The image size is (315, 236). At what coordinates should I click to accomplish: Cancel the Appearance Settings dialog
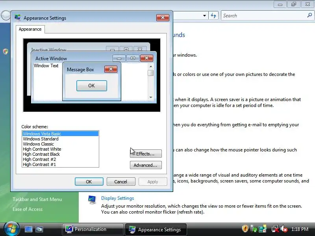point(121,182)
